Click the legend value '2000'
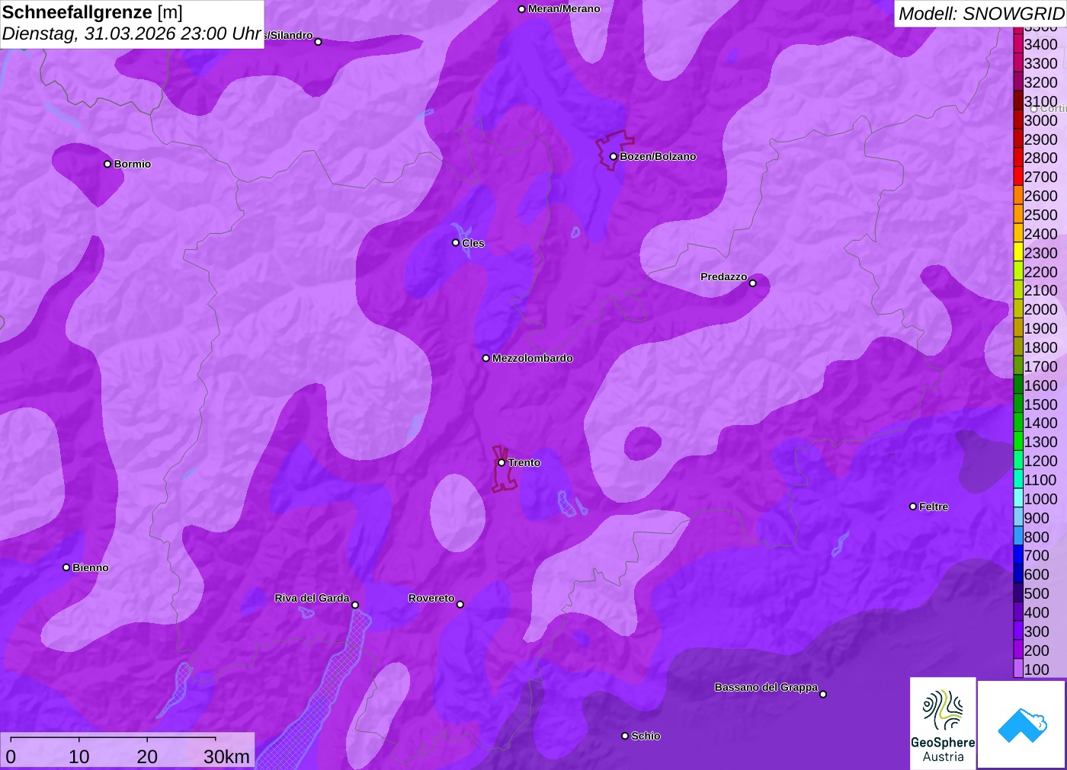 pyautogui.click(x=1041, y=309)
